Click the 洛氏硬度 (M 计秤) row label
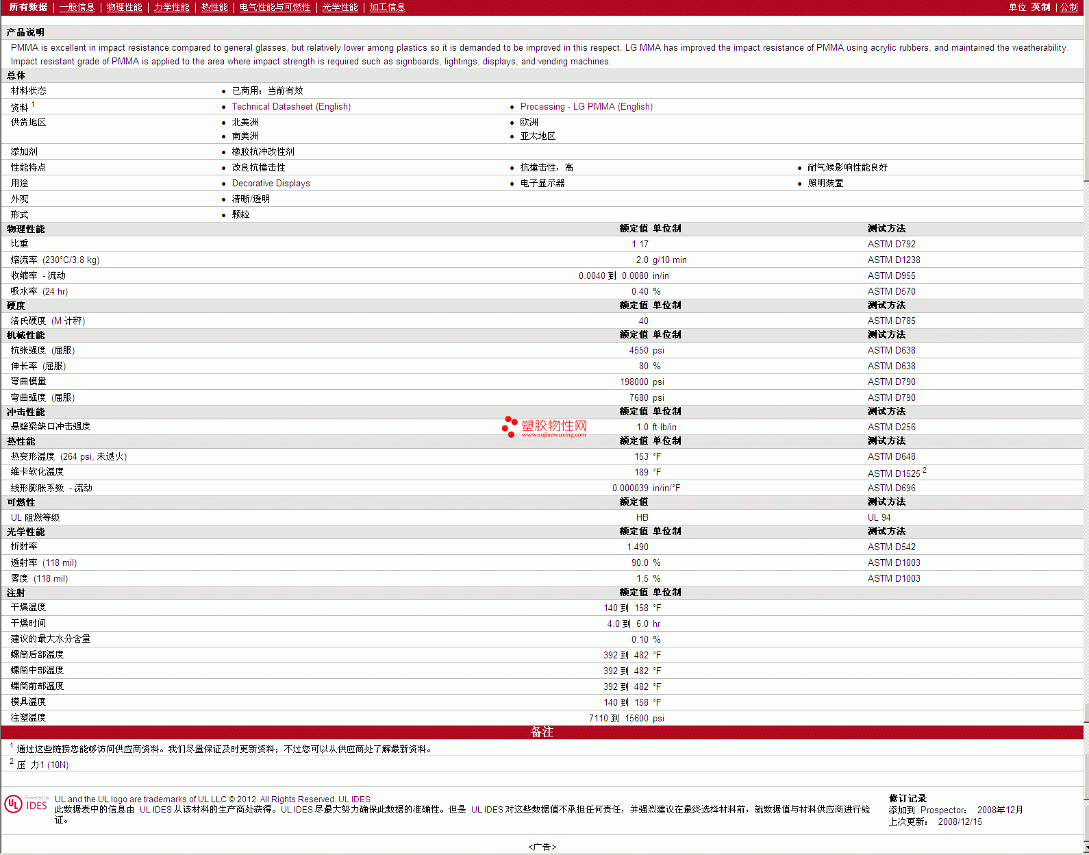This screenshot has width=1089, height=855. tap(48, 321)
